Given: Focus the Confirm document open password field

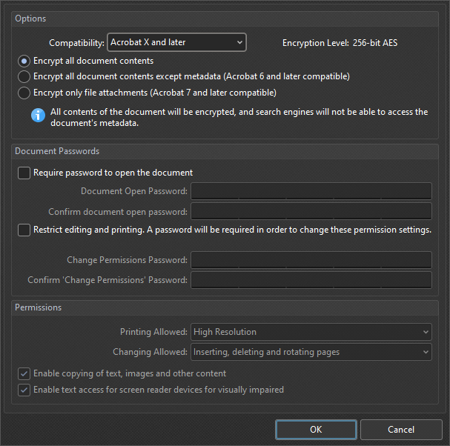Looking at the screenshot, I should [x=311, y=211].
